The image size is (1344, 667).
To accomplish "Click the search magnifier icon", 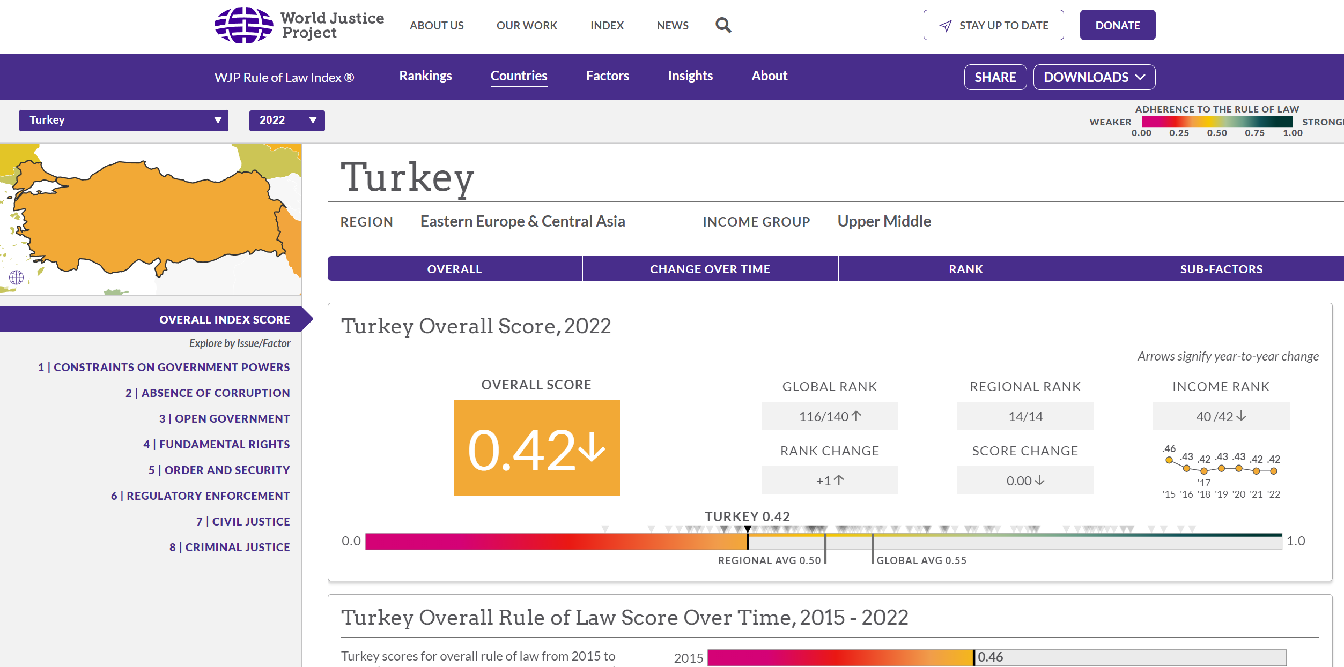I will click(723, 25).
